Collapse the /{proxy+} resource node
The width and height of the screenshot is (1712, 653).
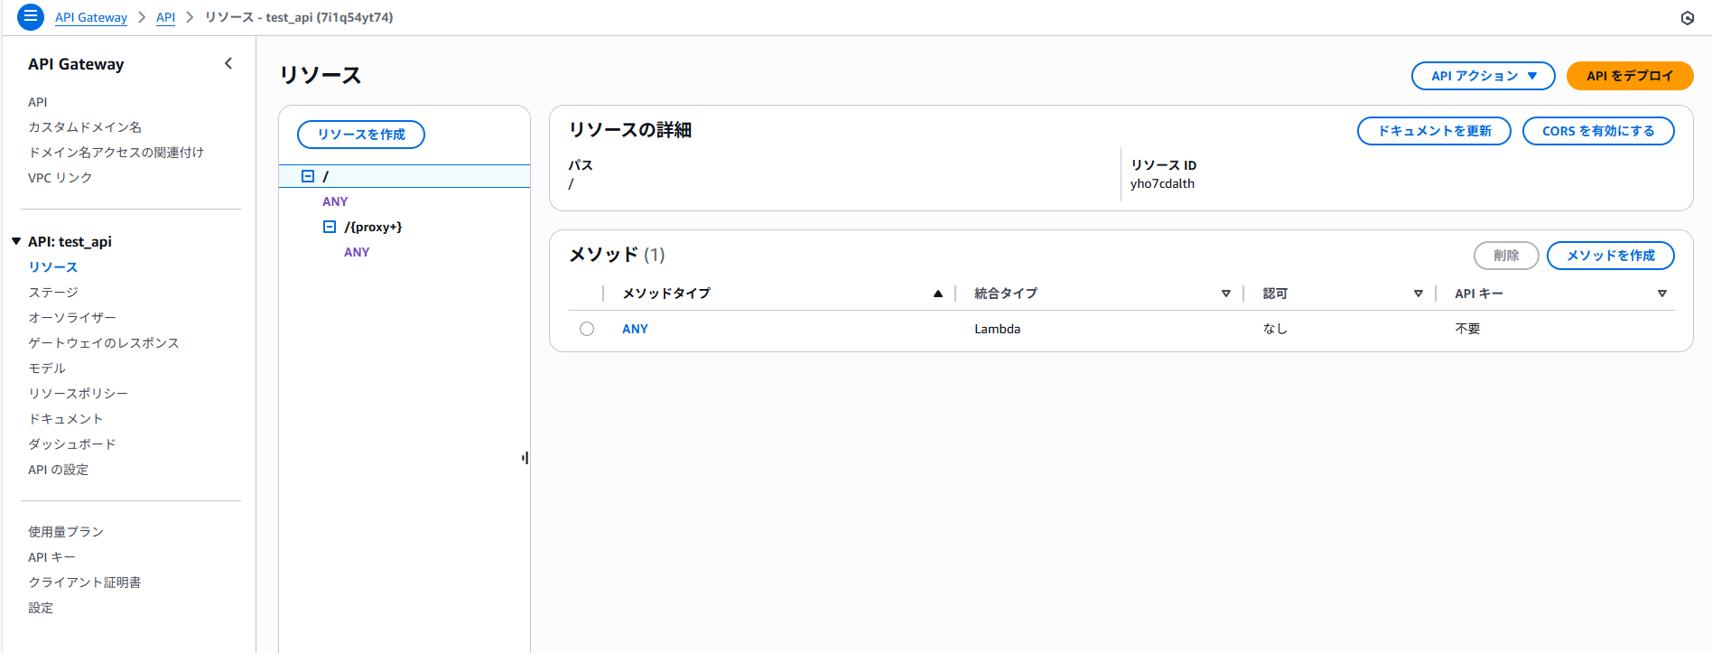click(330, 227)
